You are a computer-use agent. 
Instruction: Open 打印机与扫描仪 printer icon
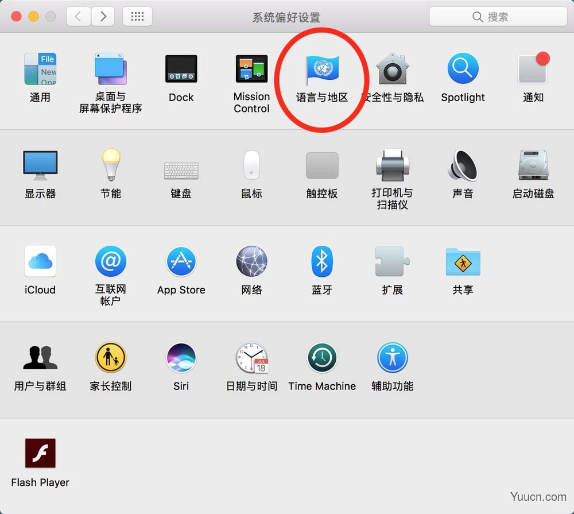point(393,165)
